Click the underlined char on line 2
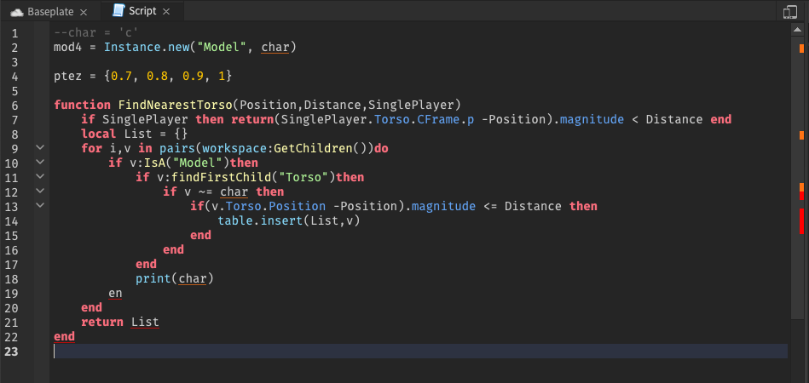Viewport: 809px width, 383px height. [x=275, y=48]
